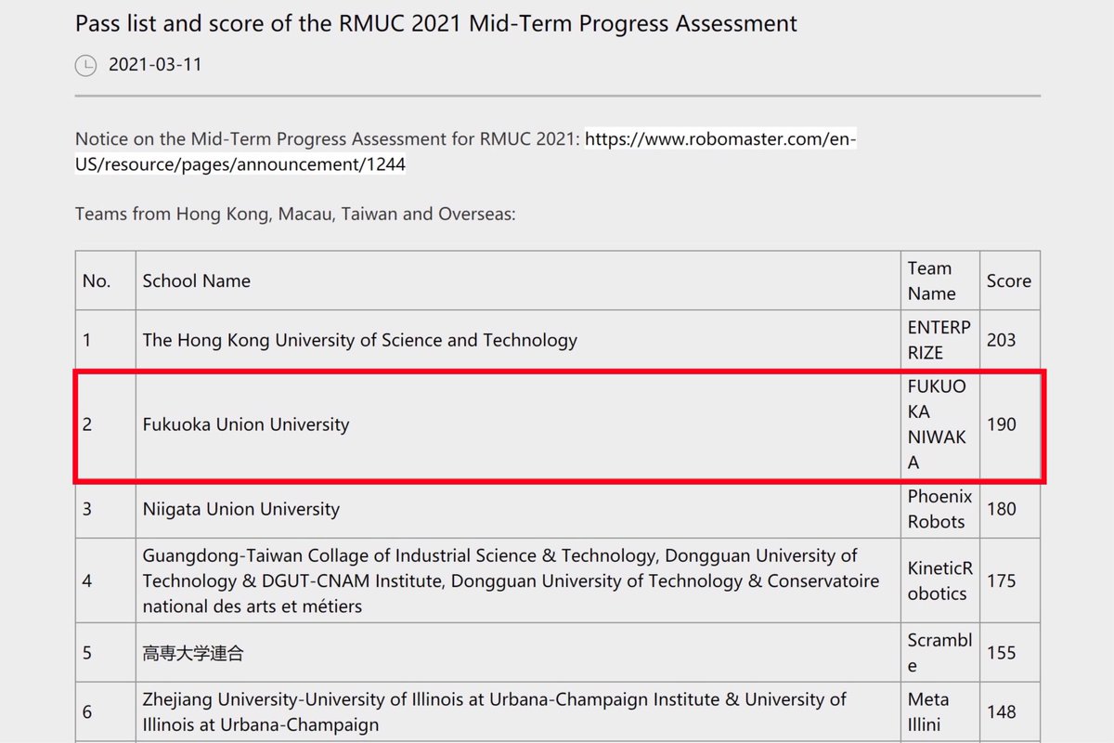1114x743 pixels.
Task: Click the 'Notice on the Mid-Term Progress Assessment' text
Action: 328,139
